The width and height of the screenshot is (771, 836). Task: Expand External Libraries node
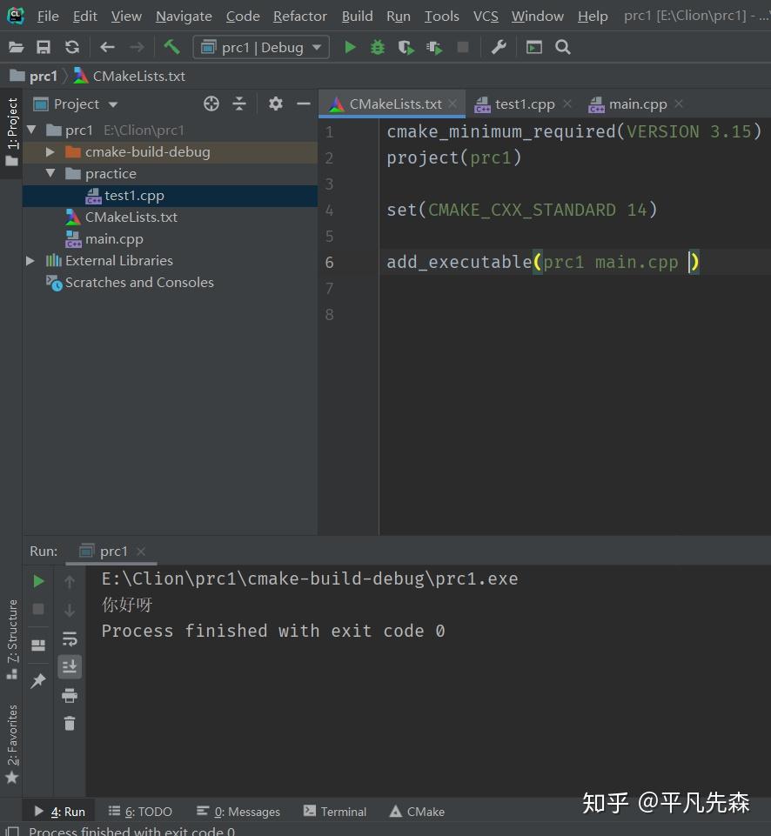tap(30, 261)
